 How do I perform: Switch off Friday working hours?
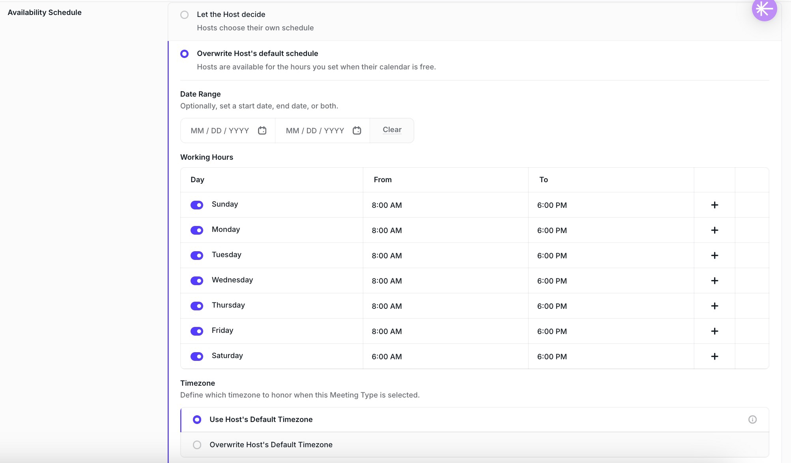(197, 331)
